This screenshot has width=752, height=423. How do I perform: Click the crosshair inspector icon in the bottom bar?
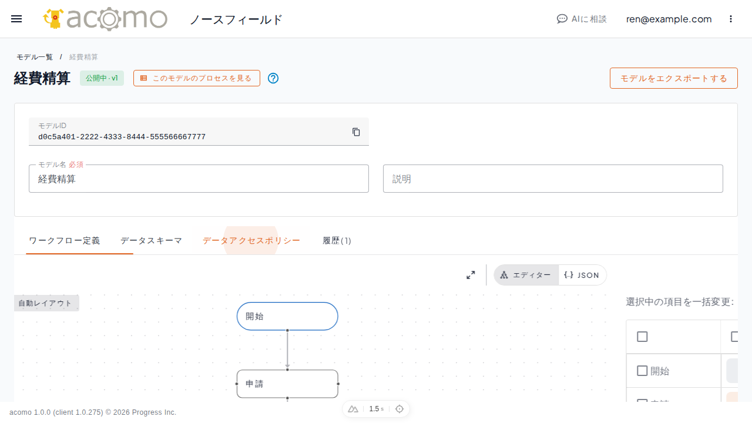399,409
